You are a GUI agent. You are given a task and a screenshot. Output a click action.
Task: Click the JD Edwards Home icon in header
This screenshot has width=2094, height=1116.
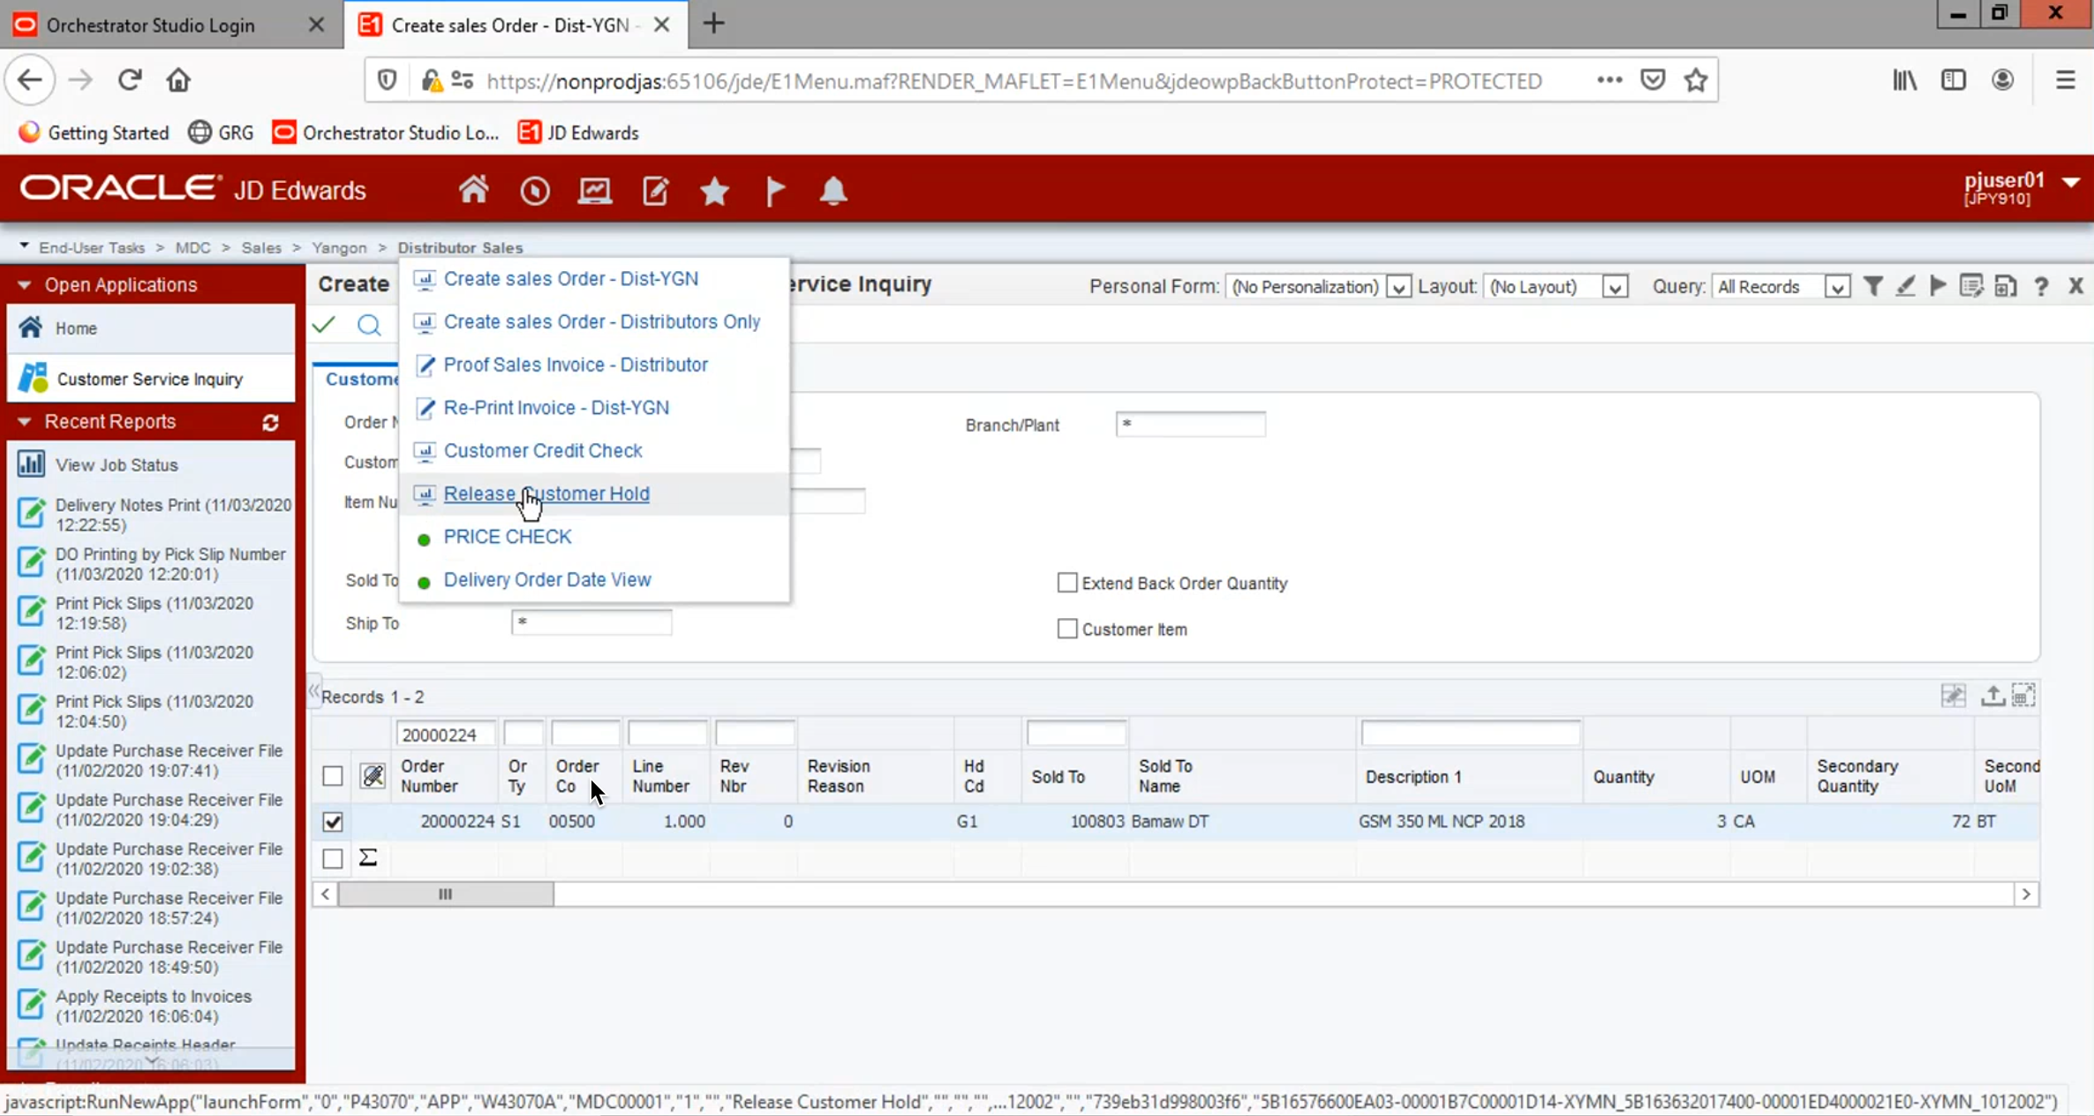(473, 190)
